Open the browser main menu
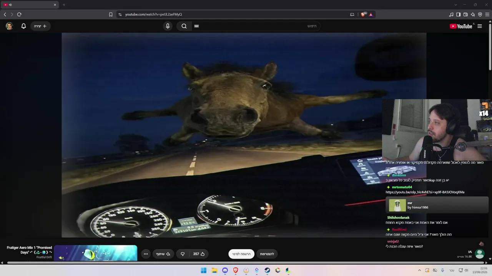The height and width of the screenshot is (276, 492). point(487,15)
